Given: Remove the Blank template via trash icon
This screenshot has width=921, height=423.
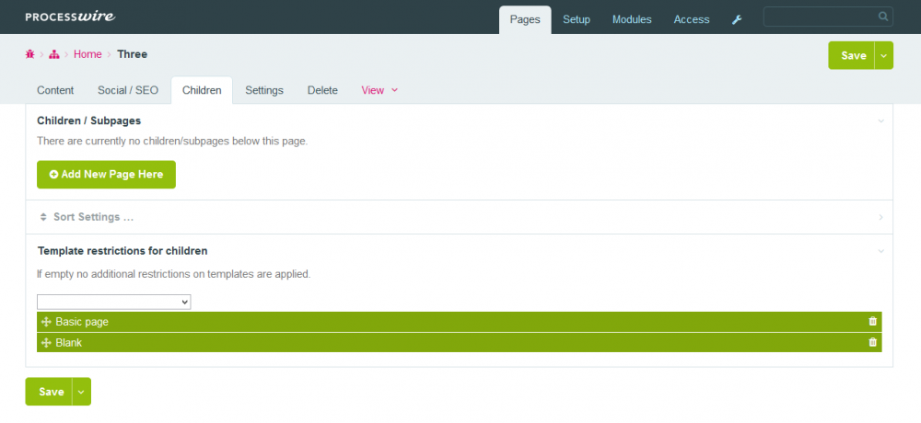Looking at the screenshot, I should point(872,342).
